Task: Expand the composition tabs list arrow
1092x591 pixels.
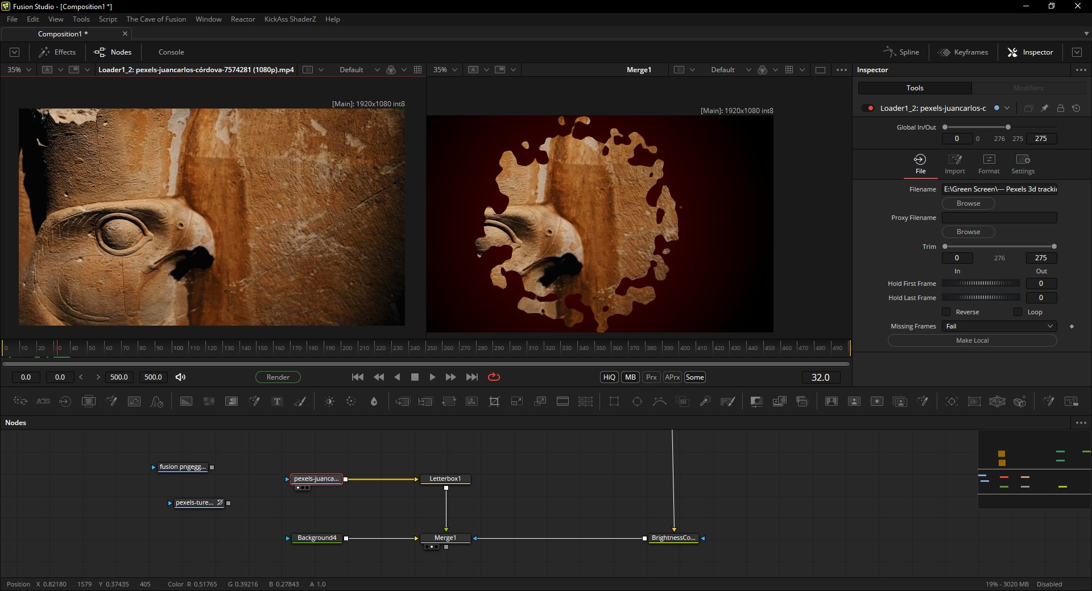Action: pos(1086,34)
